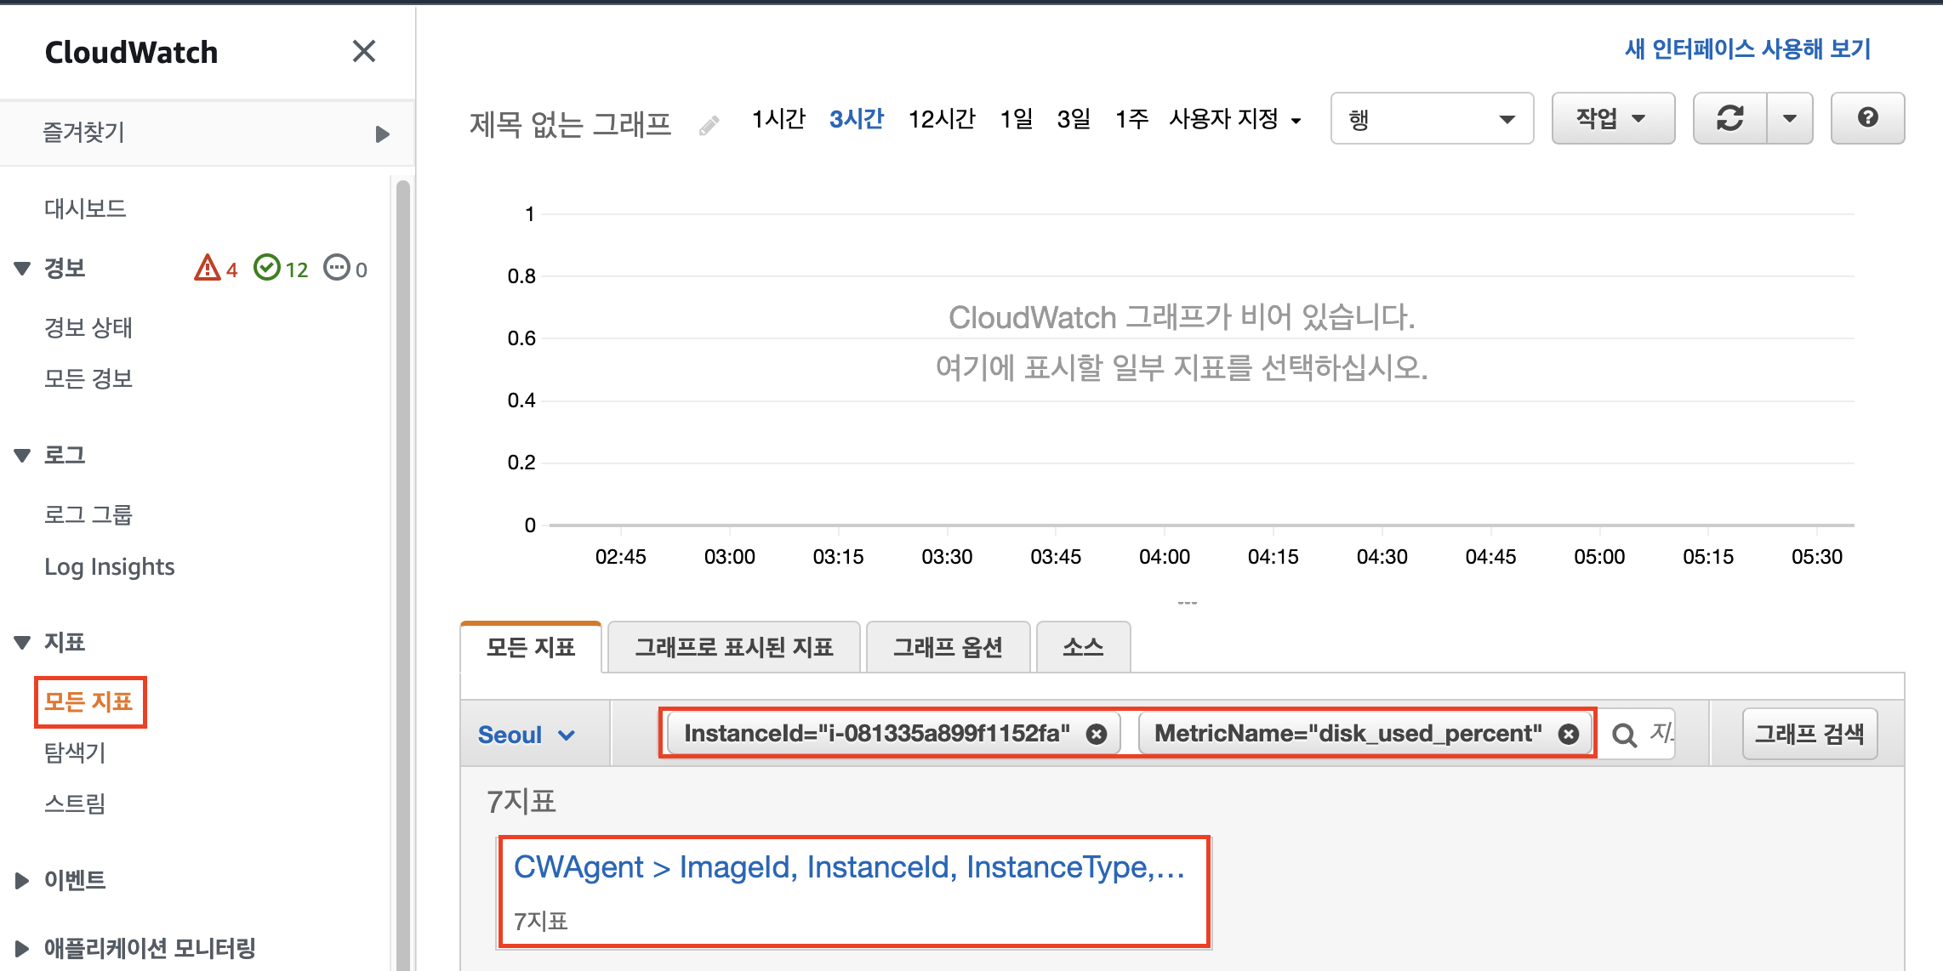
Task: Click the 그래프 검색 button
Action: coord(1809,734)
